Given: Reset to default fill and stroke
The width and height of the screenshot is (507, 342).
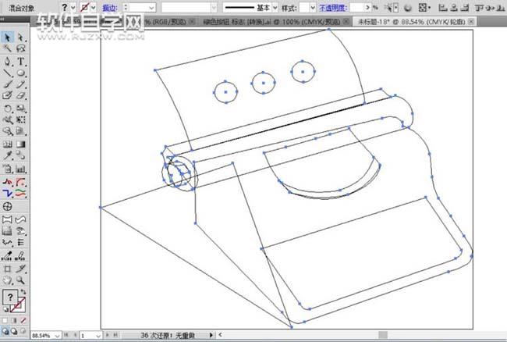Looking at the screenshot, I should coord(5,309).
